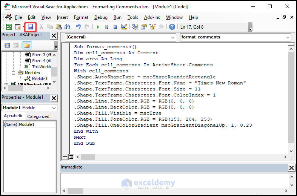Viewport: 297px width, 196px height.
Task: Open the Help menu
Action: point(193,17)
